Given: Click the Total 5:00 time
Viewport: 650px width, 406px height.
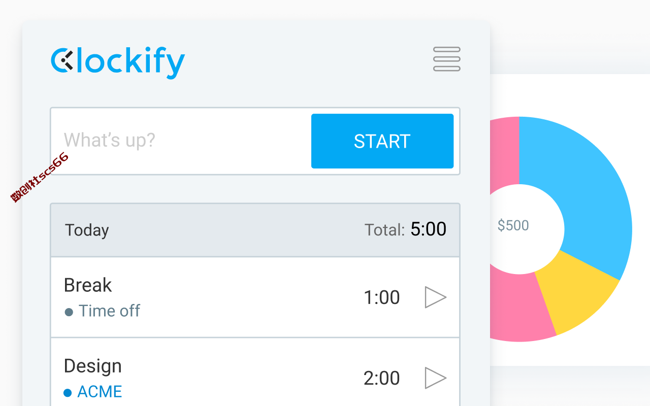Looking at the screenshot, I should click(429, 229).
